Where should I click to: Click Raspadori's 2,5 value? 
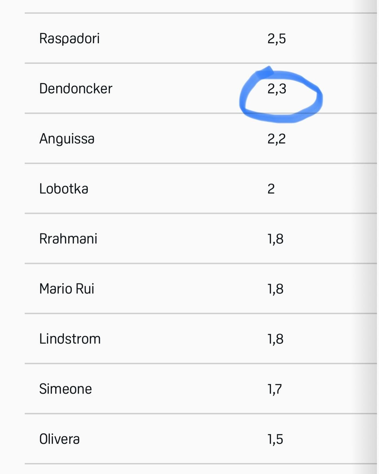tap(277, 39)
